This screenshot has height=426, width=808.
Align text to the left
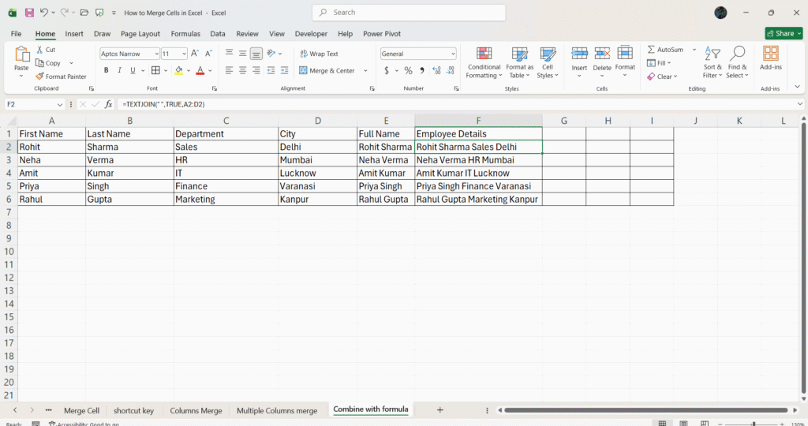230,70
